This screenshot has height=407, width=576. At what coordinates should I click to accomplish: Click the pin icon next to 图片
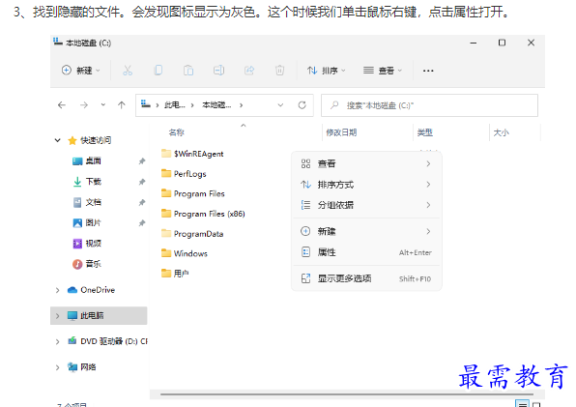pos(142,223)
